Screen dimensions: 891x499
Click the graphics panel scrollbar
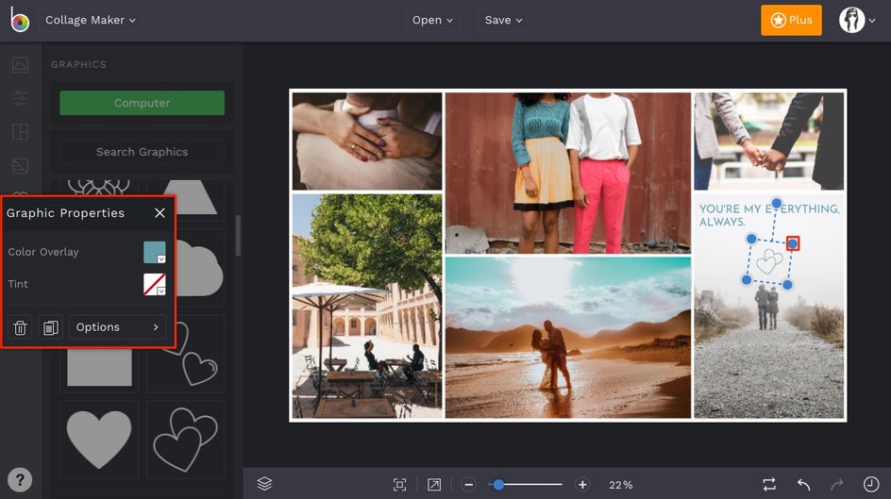click(x=238, y=235)
